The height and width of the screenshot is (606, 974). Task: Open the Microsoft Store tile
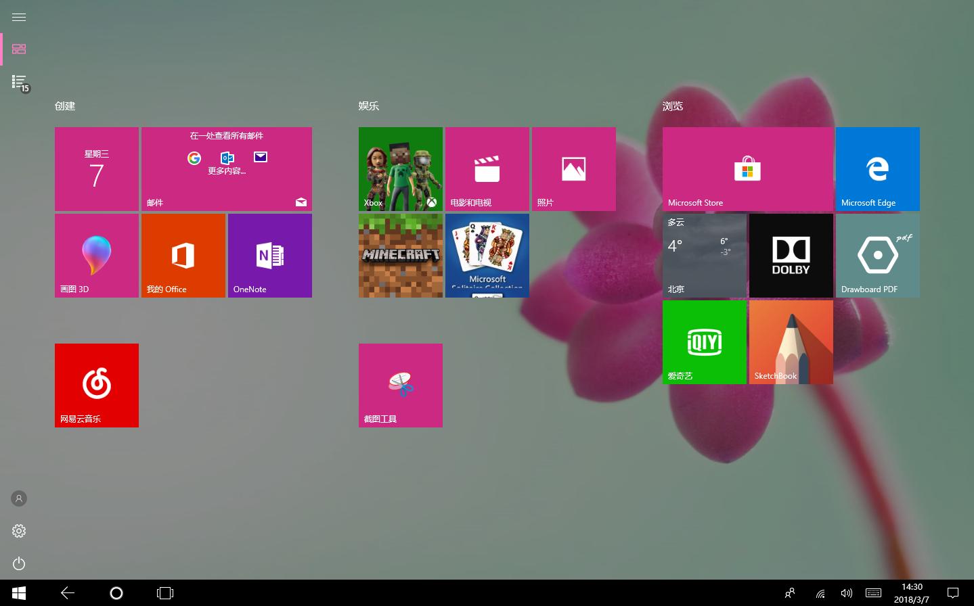click(748, 168)
